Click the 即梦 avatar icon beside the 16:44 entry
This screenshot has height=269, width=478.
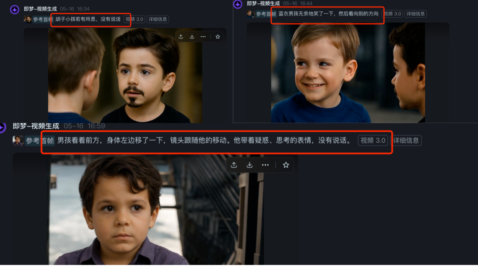tap(238, 4)
